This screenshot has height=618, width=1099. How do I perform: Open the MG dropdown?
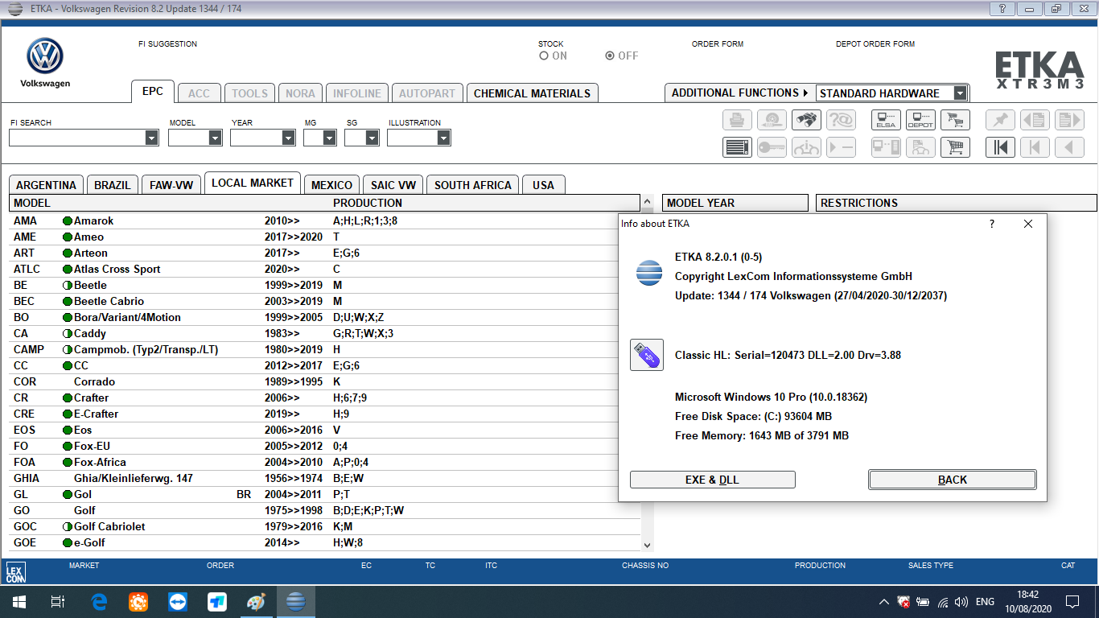(330, 138)
